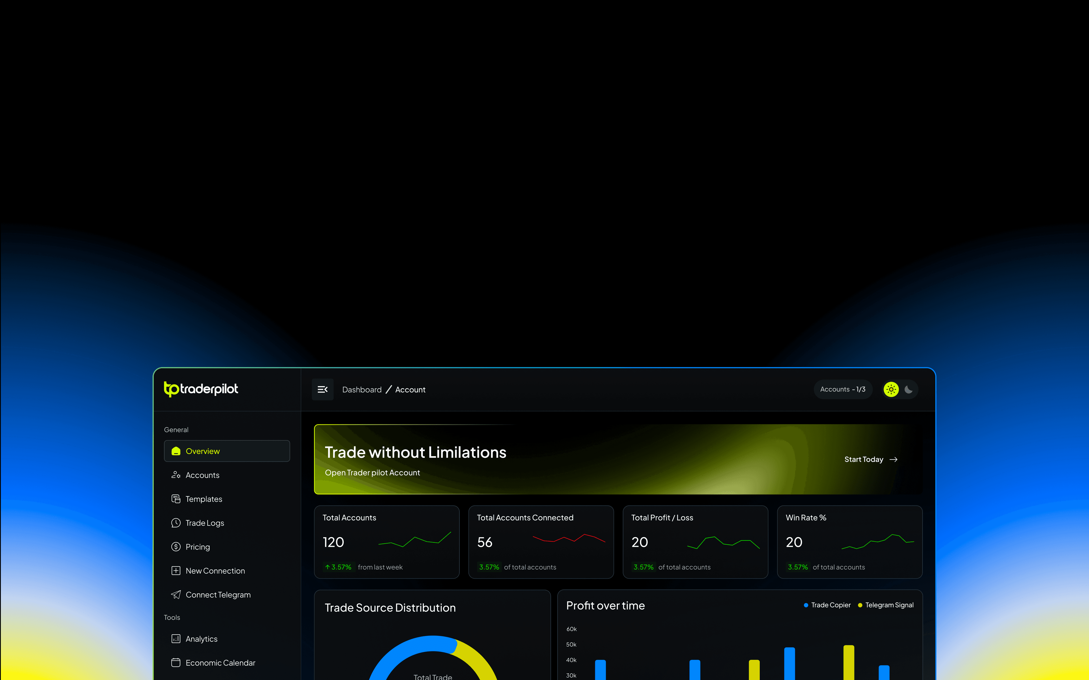The image size is (1089, 680).
Task: Click the Pricing dollar icon
Action: click(x=176, y=546)
